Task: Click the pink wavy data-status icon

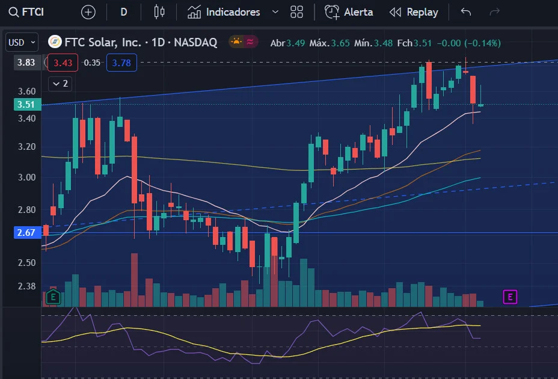Action: (250, 42)
